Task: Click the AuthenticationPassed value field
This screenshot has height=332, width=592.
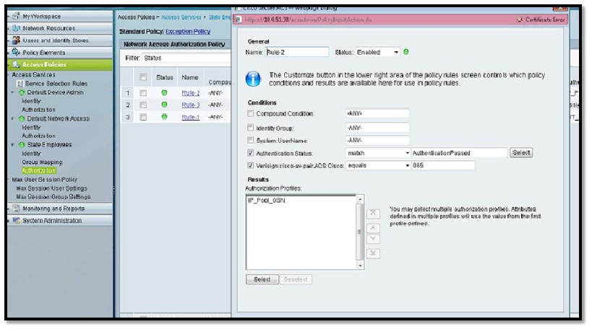Action: 459,153
